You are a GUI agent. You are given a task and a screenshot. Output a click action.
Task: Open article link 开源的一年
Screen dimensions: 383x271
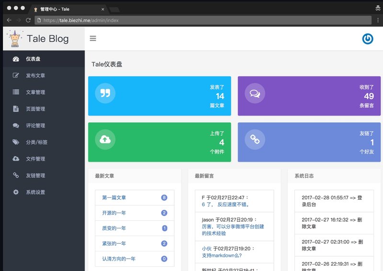coord(114,213)
